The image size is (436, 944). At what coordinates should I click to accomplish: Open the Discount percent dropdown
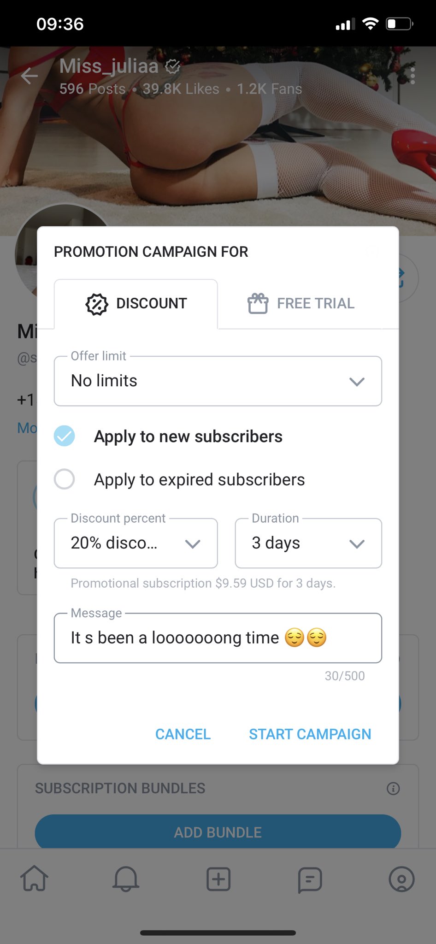tap(136, 543)
